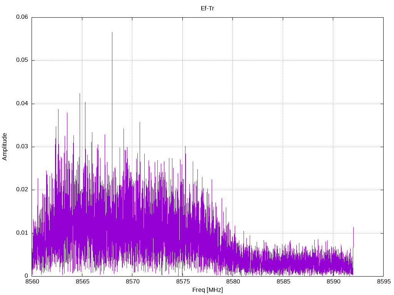Click the y-axis tick label 0

pos(27,276)
